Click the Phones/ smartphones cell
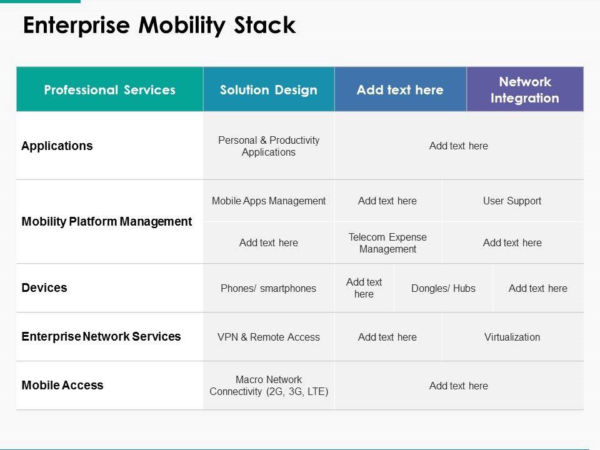The height and width of the screenshot is (450, 600). click(269, 288)
